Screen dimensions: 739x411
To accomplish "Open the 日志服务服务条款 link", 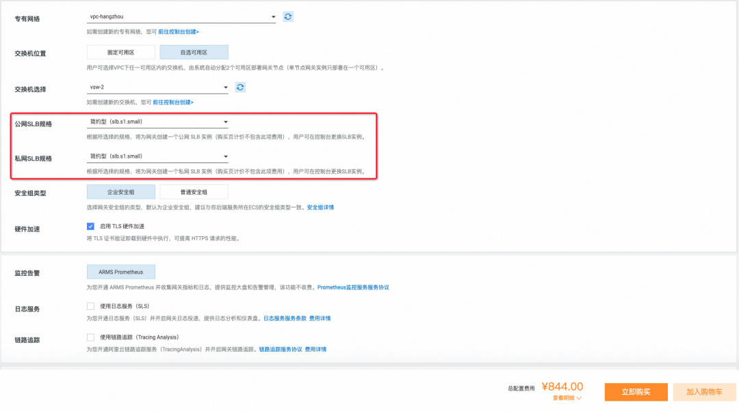I will (x=285, y=318).
